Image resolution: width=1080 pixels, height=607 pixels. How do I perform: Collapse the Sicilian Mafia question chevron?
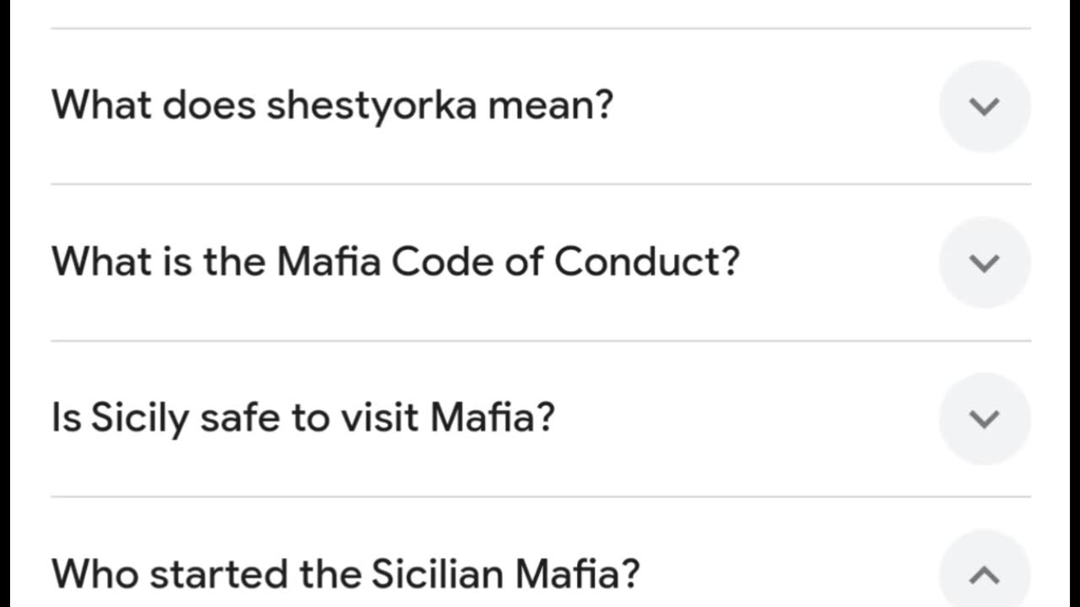click(985, 575)
